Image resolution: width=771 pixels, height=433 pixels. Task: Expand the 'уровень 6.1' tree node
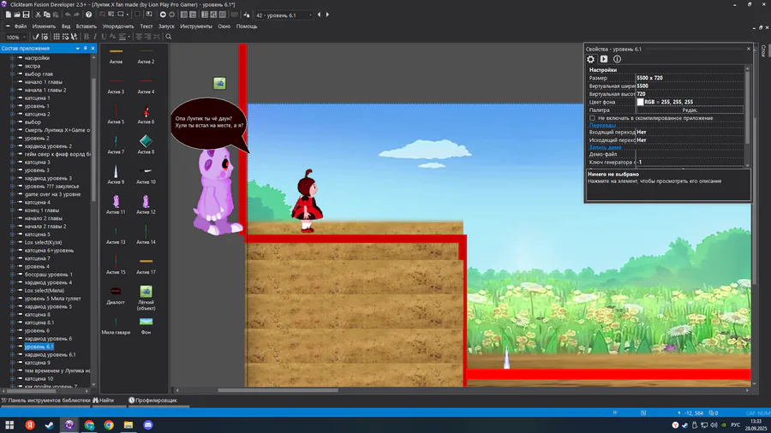tap(12, 347)
